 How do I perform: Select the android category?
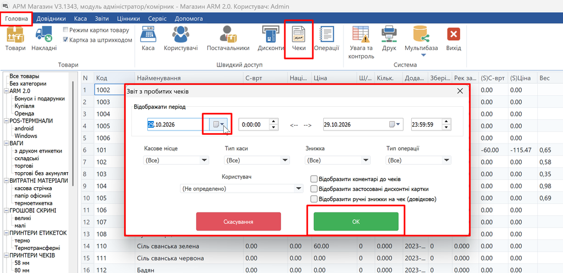pyautogui.click(x=24, y=128)
